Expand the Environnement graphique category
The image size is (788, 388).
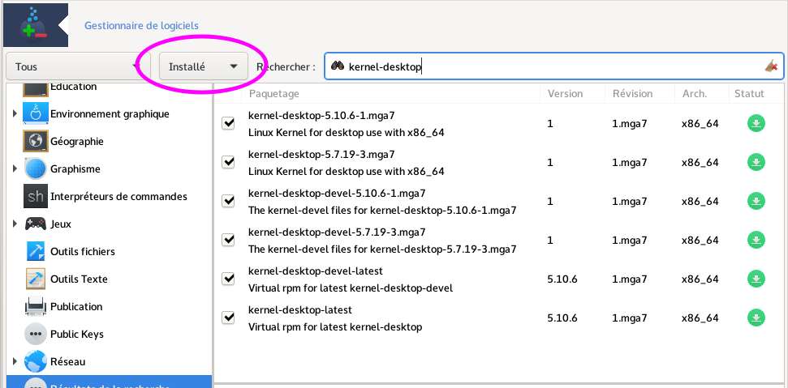pyautogui.click(x=15, y=113)
